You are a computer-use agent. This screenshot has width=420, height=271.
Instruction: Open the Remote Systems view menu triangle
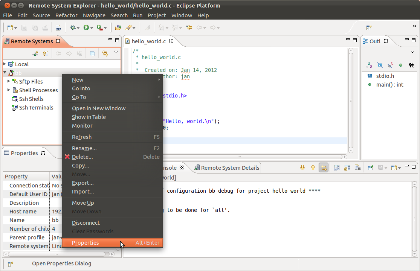[116, 52]
